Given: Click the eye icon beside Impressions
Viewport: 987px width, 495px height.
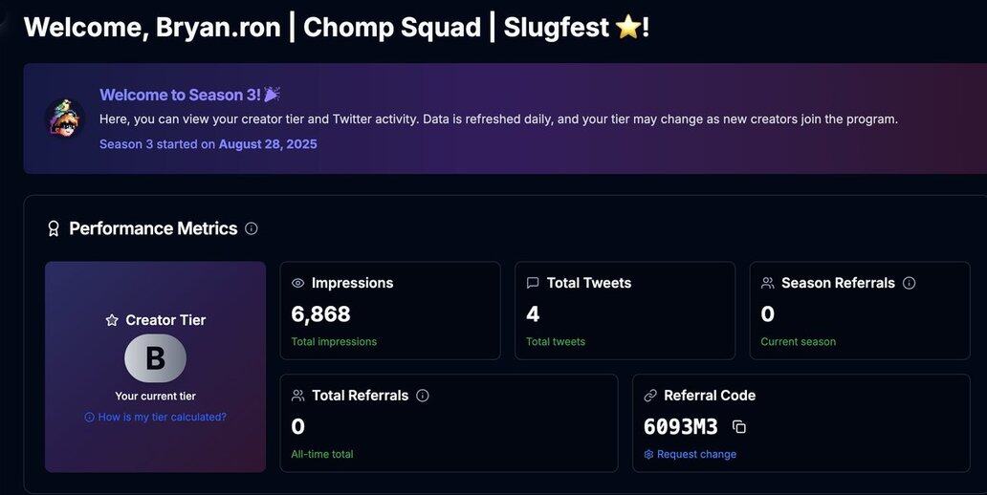Looking at the screenshot, I should 297,283.
